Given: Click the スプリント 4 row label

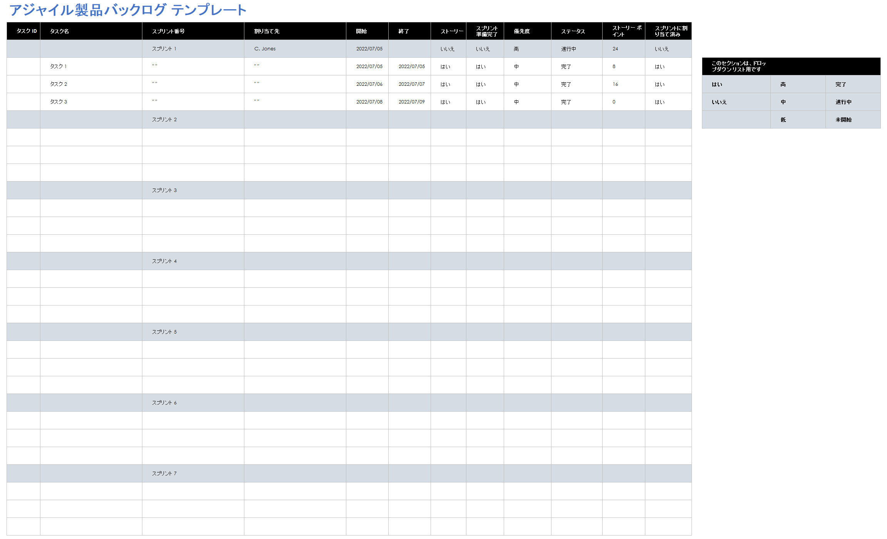Looking at the screenshot, I should point(193,261).
